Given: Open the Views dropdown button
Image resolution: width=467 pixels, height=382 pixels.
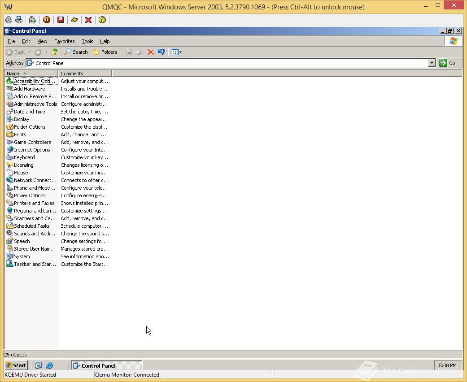Looking at the screenshot, I should [x=177, y=52].
